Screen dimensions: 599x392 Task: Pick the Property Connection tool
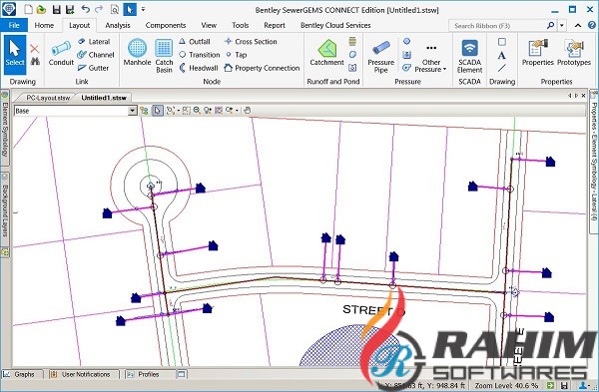pos(262,68)
